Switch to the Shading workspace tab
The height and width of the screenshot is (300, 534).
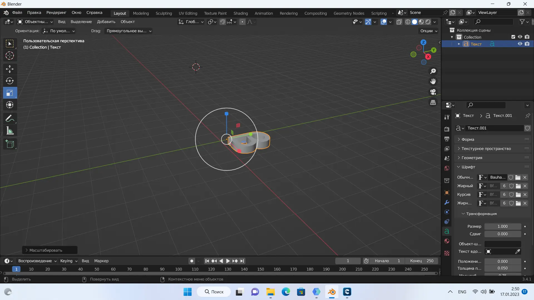pyautogui.click(x=241, y=13)
